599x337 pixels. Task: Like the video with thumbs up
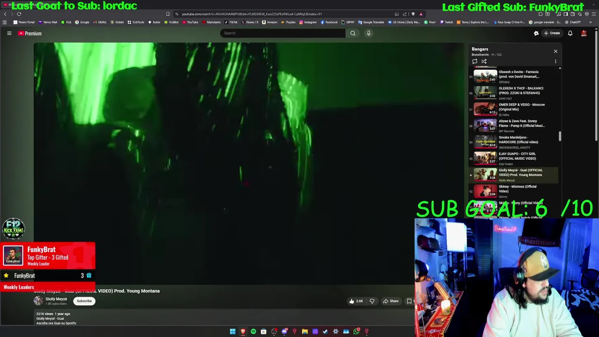[x=356, y=301]
